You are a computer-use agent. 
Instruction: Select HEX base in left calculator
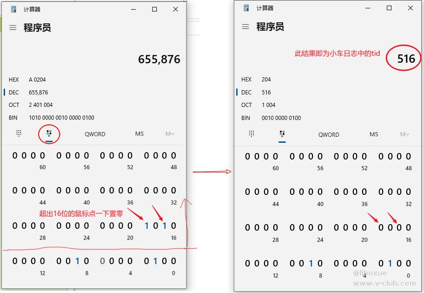pyautogui.click(x=14, y=80)
